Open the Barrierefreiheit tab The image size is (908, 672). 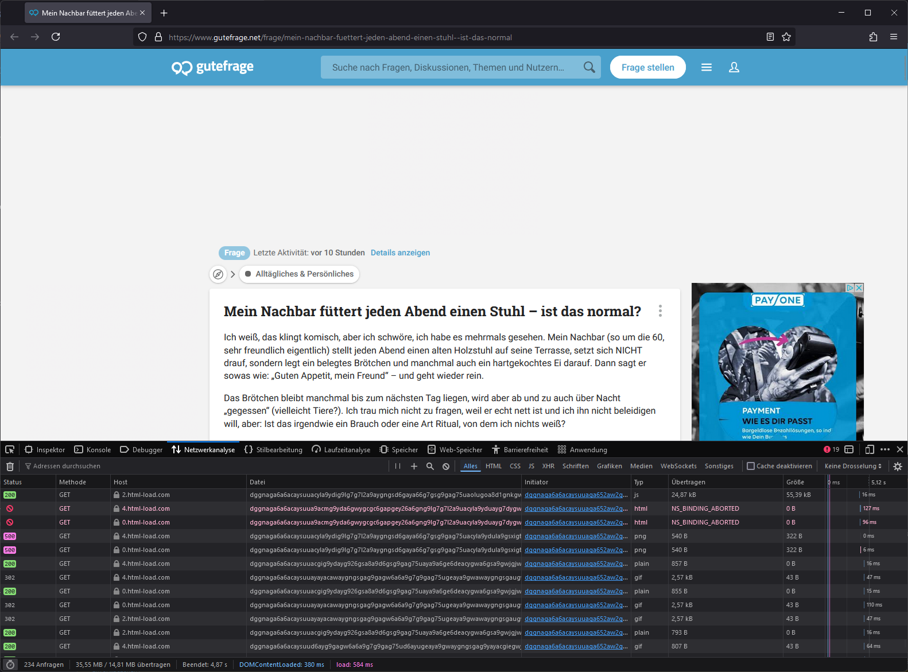click(519, 449)
